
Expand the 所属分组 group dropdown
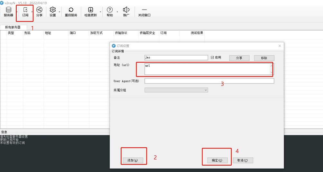click(176, 90)
